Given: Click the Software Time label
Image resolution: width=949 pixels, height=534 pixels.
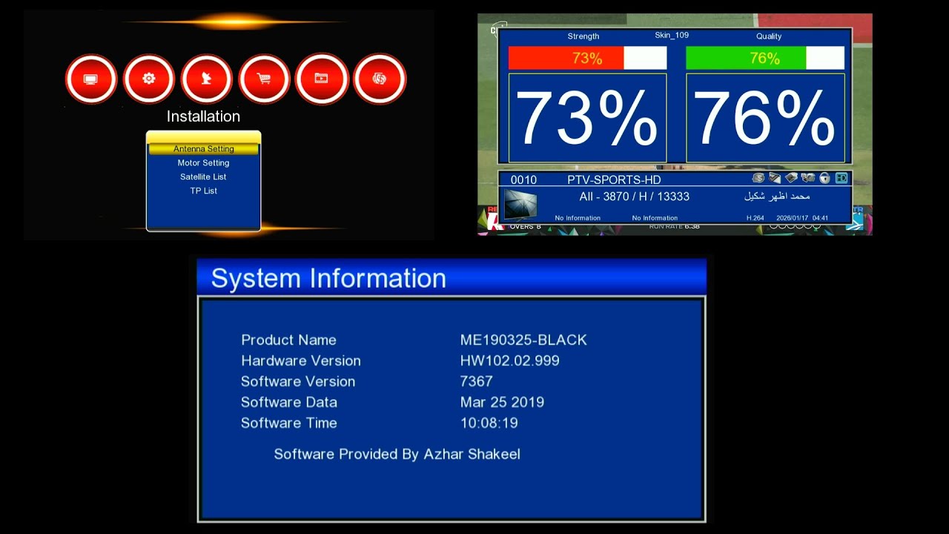Looking at the screenshot, I should [289, 423].
